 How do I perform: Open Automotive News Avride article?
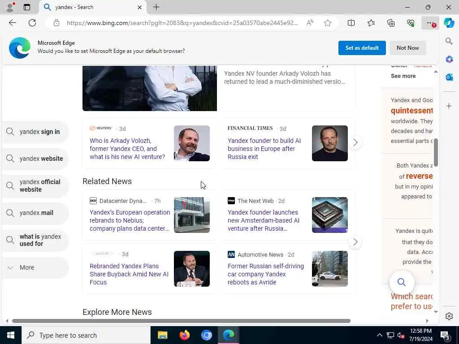(266, 274)
